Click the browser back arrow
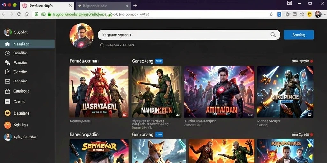The width and height of the screenshot is (327, 163). (4, 14)
